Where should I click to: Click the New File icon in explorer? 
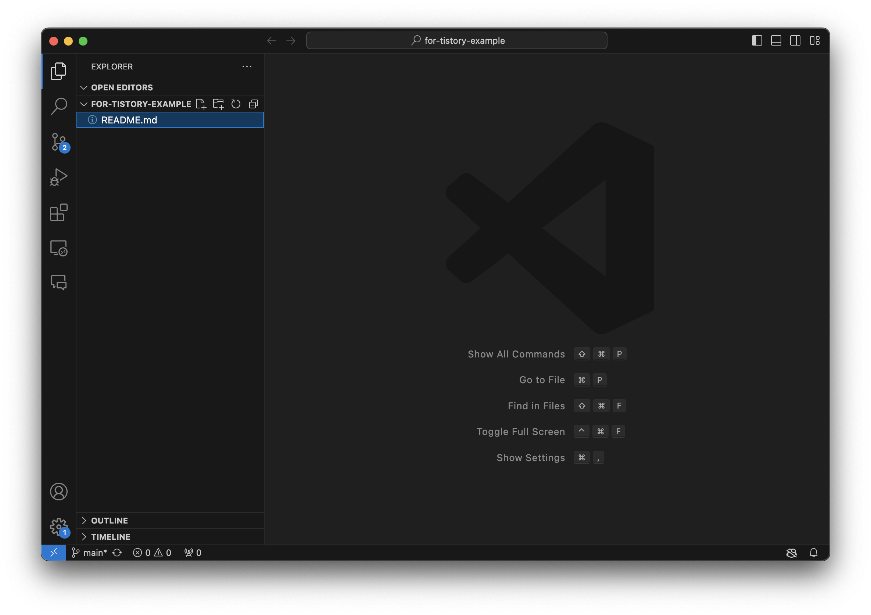(x=201, y=104)
